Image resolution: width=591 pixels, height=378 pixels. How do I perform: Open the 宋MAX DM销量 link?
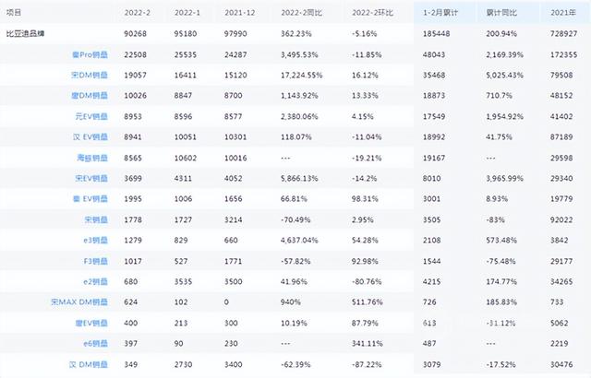[x=79, y=301]
